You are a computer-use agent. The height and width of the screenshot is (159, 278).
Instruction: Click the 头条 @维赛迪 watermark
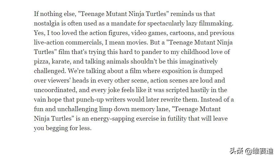coord(251,151)
